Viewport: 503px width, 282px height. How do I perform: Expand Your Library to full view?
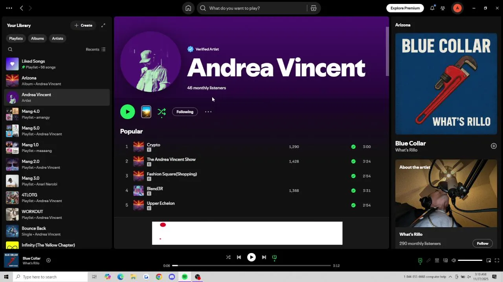103,25
